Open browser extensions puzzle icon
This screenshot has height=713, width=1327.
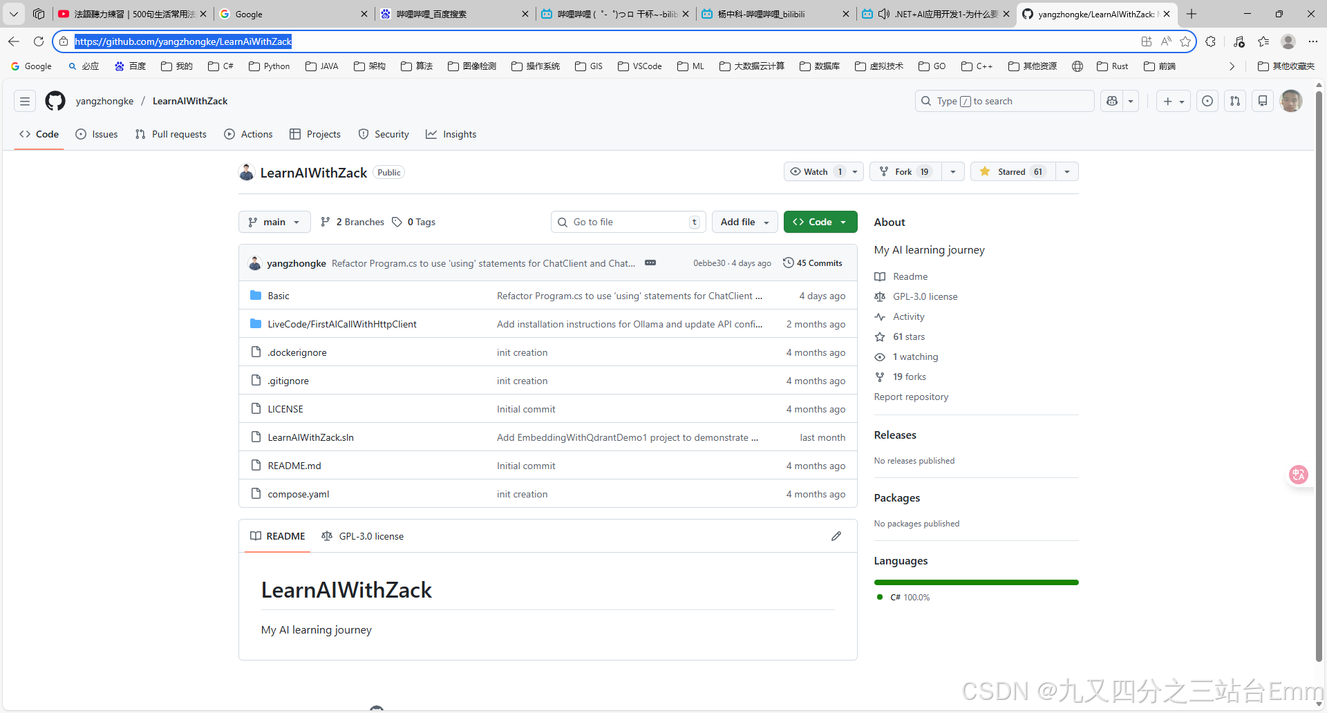[1210, 41]
